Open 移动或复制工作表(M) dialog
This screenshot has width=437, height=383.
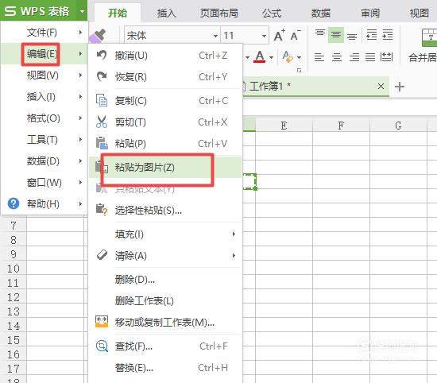point(165,323)
